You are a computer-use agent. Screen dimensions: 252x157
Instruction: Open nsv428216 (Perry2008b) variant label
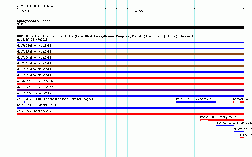pyautogui.click(x=36, y=81)
